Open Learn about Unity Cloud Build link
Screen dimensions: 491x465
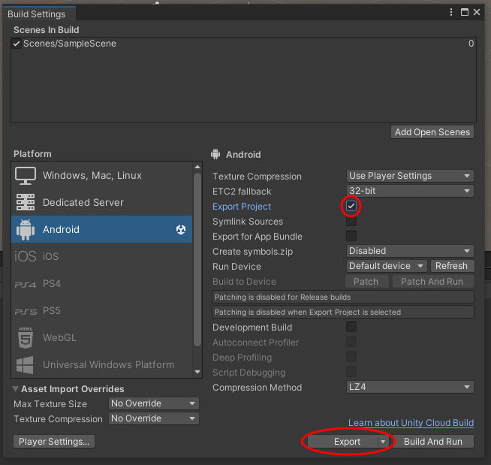(411, 423)
